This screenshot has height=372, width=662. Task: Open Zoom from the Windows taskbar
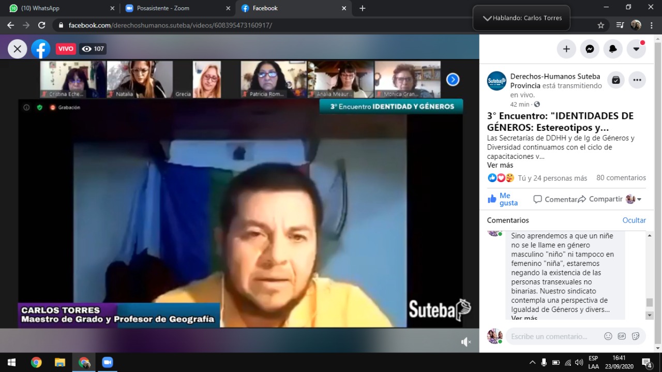[x=107, y=362]
